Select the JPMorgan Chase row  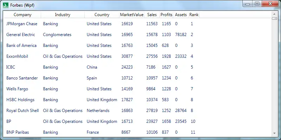(138, 24)
